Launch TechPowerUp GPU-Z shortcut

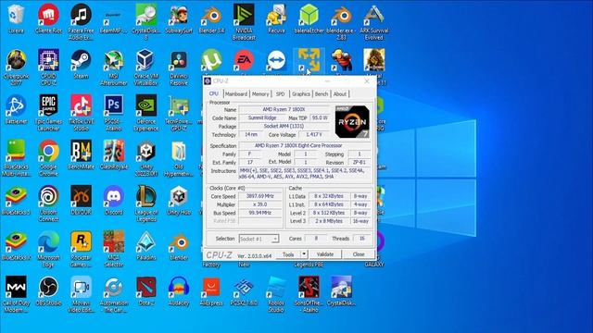click(x=179, y=113)
